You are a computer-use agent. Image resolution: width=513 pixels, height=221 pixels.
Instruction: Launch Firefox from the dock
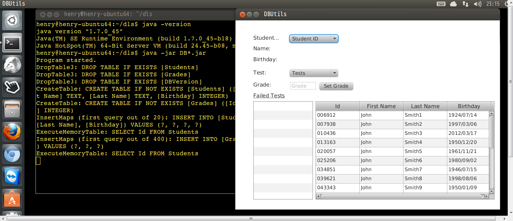(12, 132)
